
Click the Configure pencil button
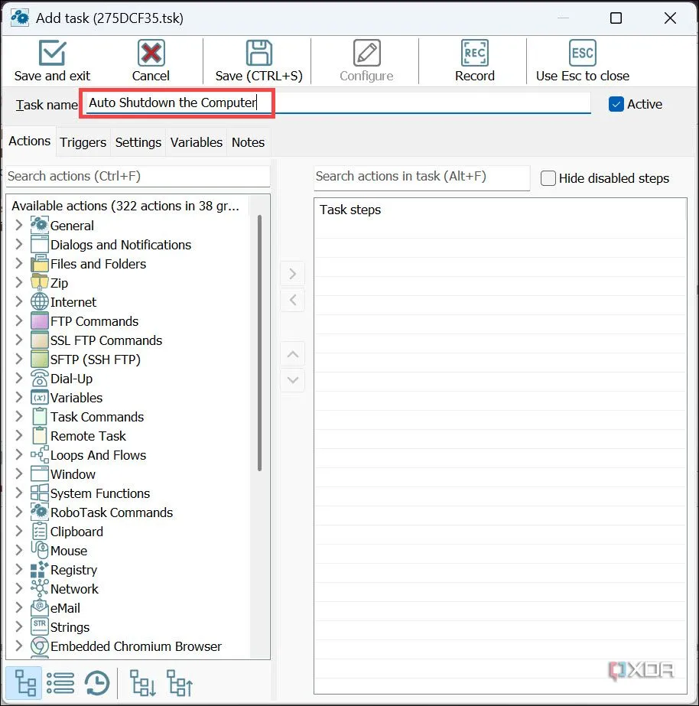pos(366,61)
